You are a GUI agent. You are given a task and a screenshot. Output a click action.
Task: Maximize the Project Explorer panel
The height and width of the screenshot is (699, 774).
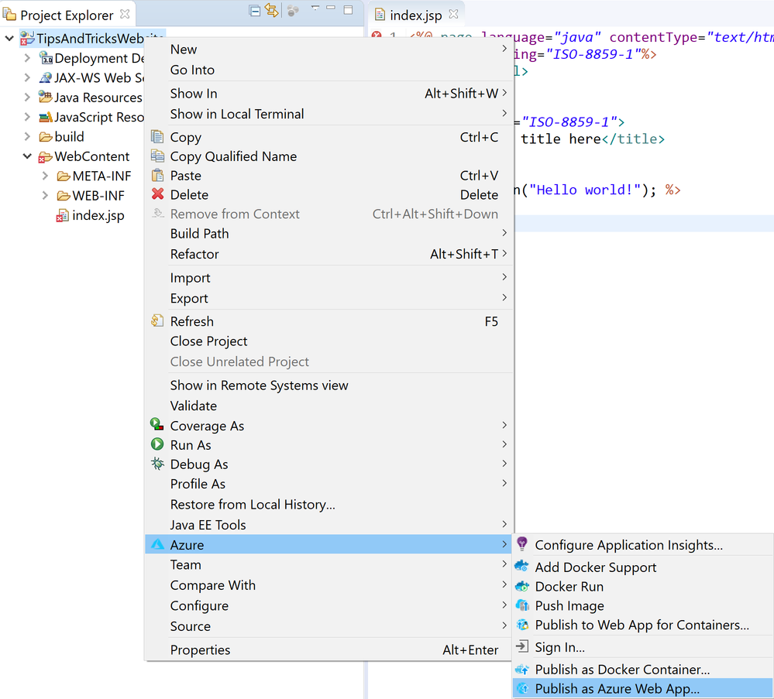pyautogui.click(x=349, y=10)
